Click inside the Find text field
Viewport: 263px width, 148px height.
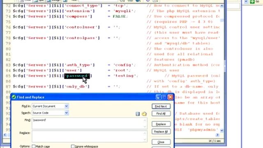[90, 123]
